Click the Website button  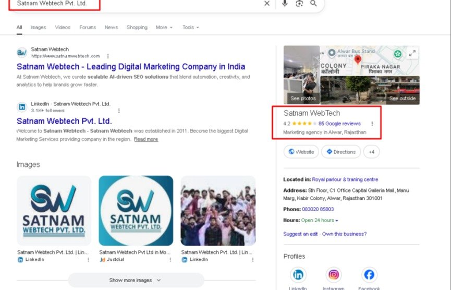[301, 152]
